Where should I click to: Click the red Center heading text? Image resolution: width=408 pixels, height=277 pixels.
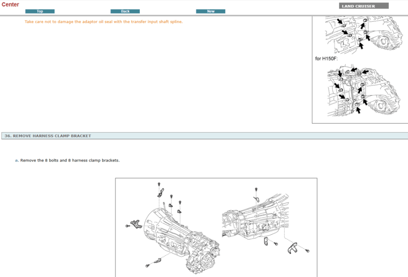click(x=10, y=4)
